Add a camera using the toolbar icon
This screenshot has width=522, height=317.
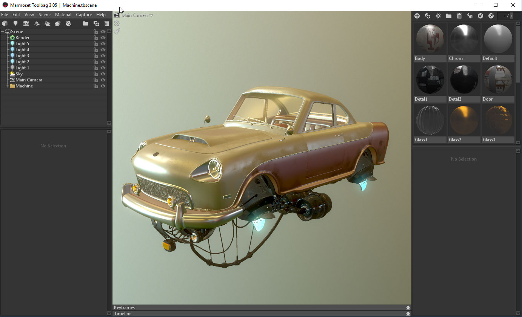pyautogui.click(x=26, y=23)
